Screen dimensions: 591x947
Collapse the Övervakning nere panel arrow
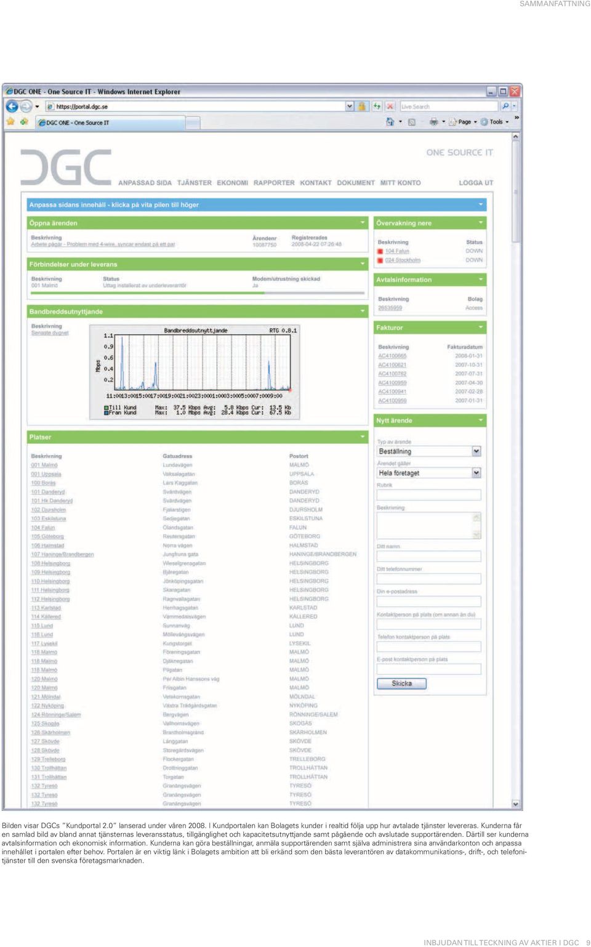pos(481,223)
